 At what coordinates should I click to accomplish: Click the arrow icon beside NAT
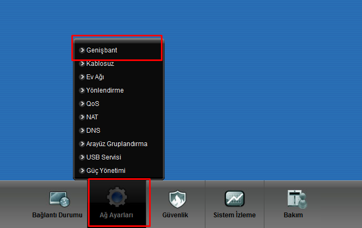(82, 117)
